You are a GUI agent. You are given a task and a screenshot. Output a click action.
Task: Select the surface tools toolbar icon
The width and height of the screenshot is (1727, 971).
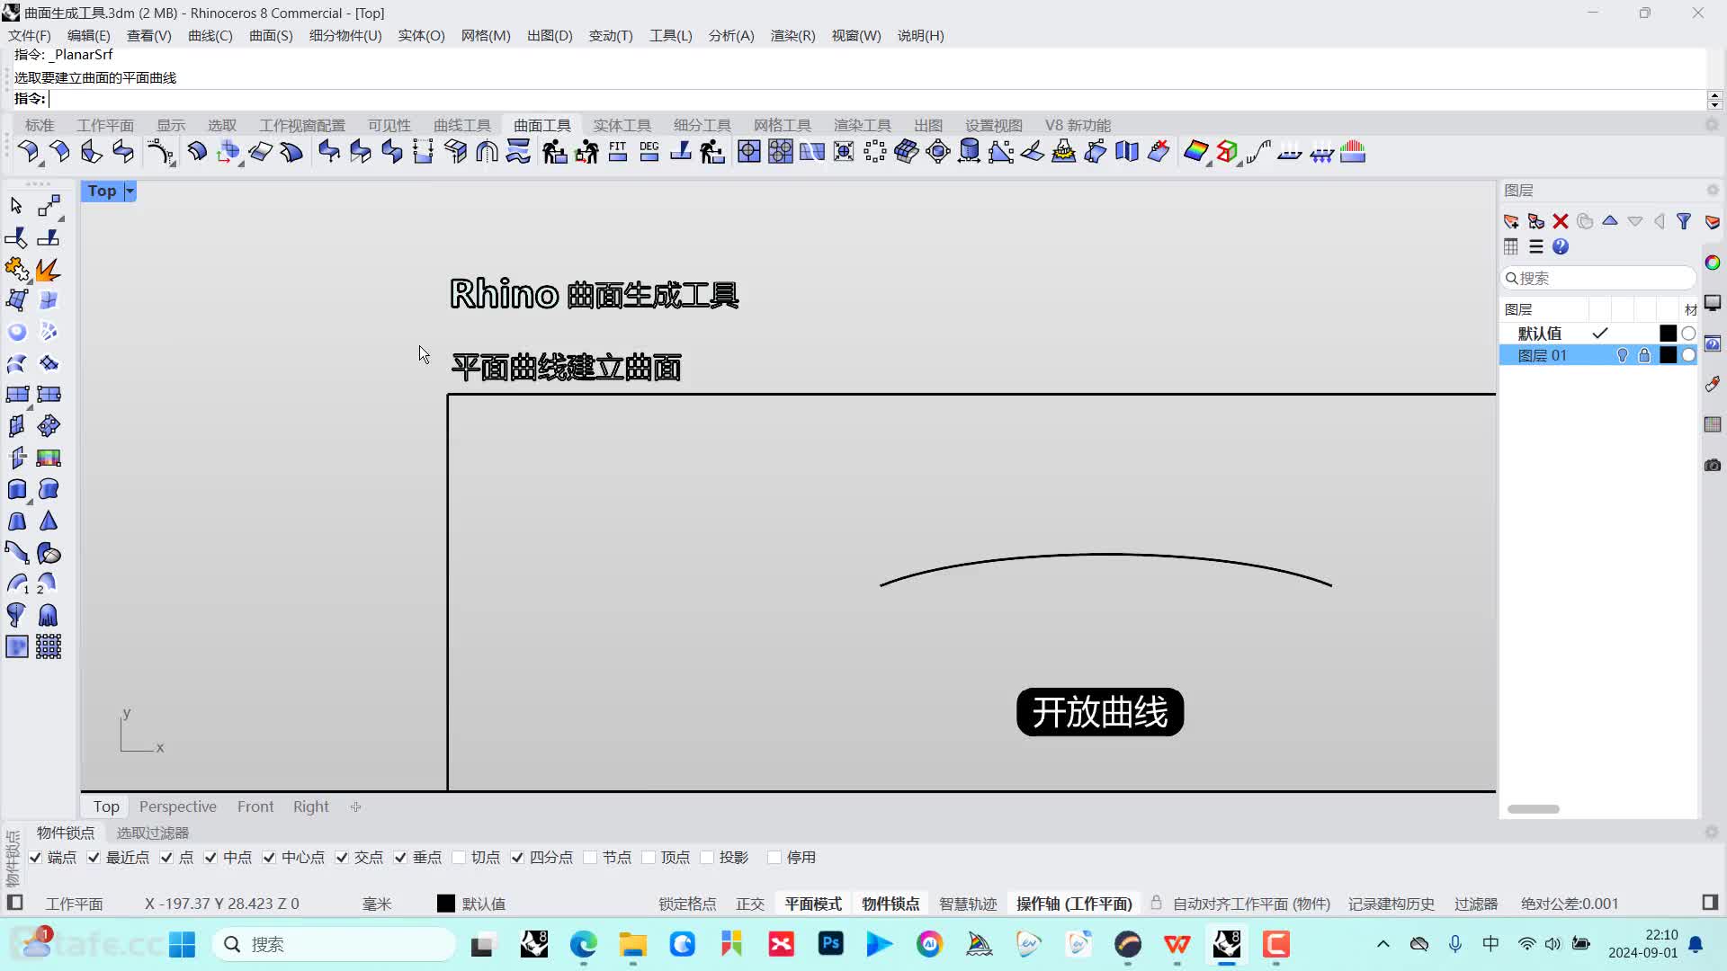(542, 124)
